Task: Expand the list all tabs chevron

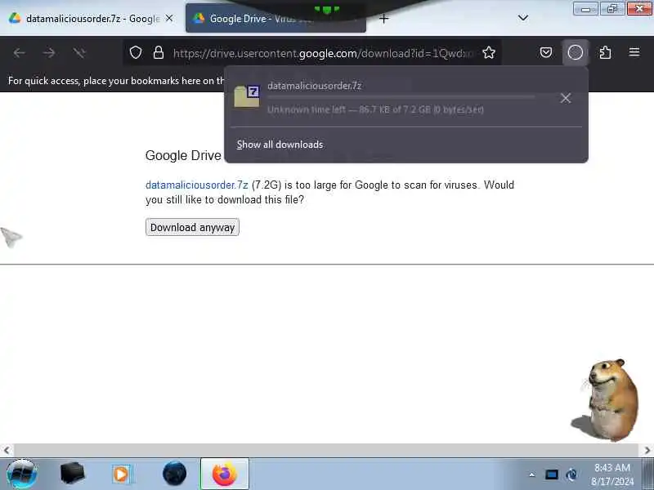Action: [523, 18]
